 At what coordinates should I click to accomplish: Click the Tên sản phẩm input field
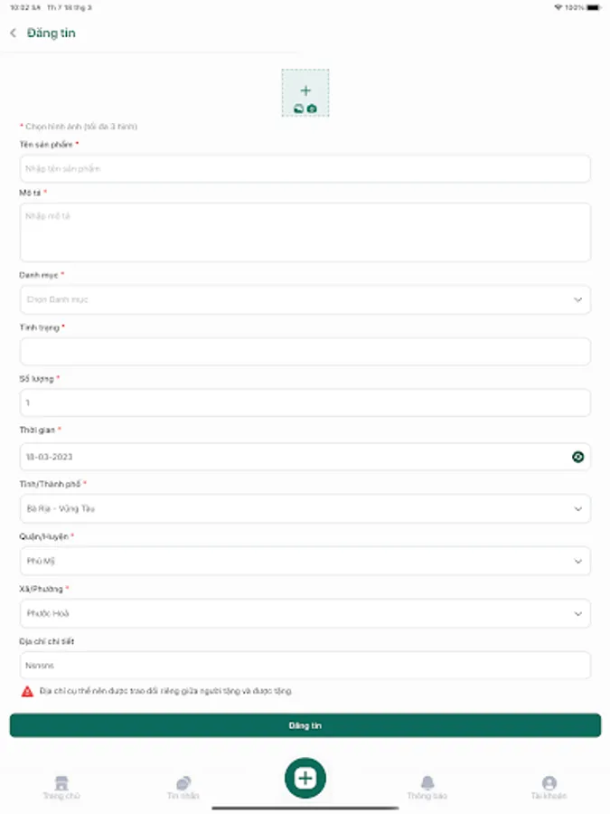[x=305, y=169]
